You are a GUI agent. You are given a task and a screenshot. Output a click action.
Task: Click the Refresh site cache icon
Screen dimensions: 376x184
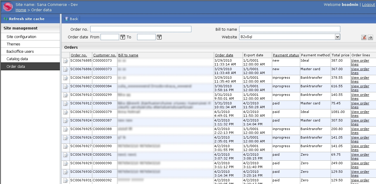pyautogui.click(x=6, y=19)
